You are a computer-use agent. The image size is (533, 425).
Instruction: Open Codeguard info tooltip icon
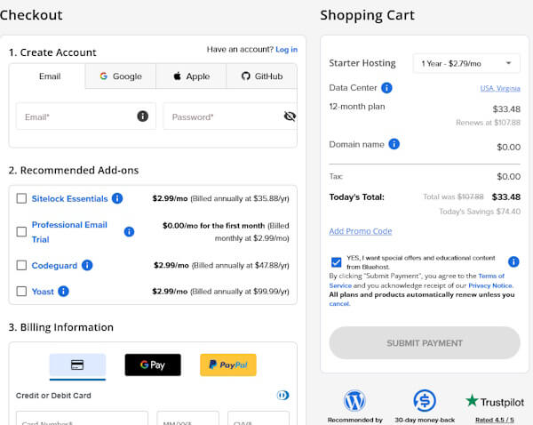86,265
